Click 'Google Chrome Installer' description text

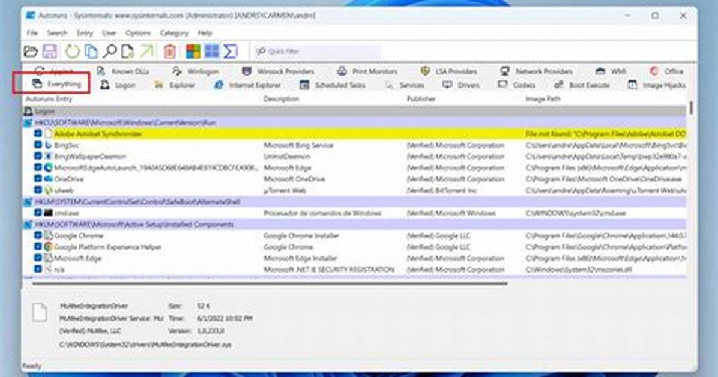point(301,235)
